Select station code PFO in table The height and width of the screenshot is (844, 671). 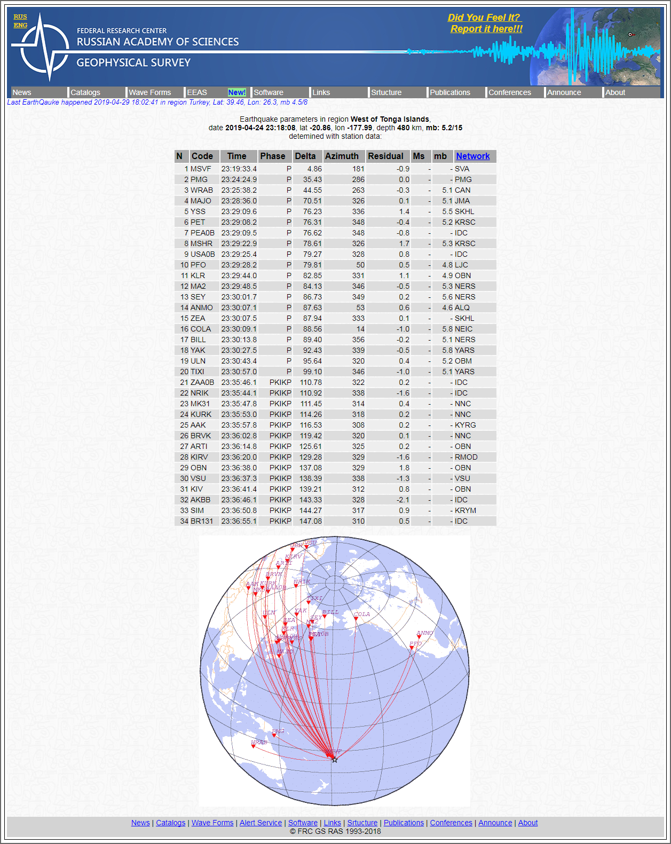[198, 265]
